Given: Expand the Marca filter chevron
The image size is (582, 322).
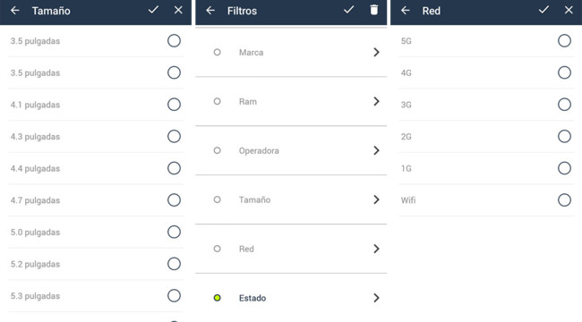Looking at the screenshot, I should pos(376,52).
